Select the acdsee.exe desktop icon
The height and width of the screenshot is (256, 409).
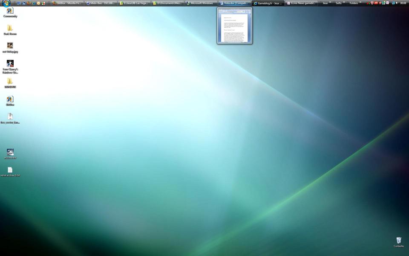point(10,152)
